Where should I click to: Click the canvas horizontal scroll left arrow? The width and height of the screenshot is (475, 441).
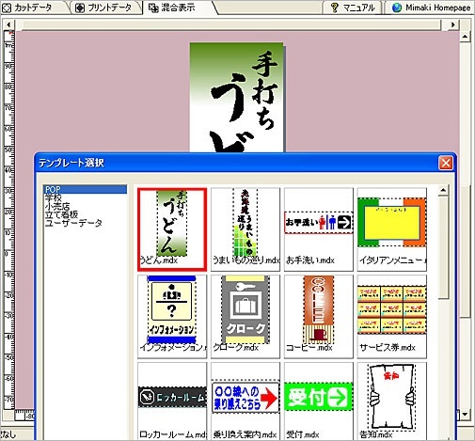click(x=8, y=24)
